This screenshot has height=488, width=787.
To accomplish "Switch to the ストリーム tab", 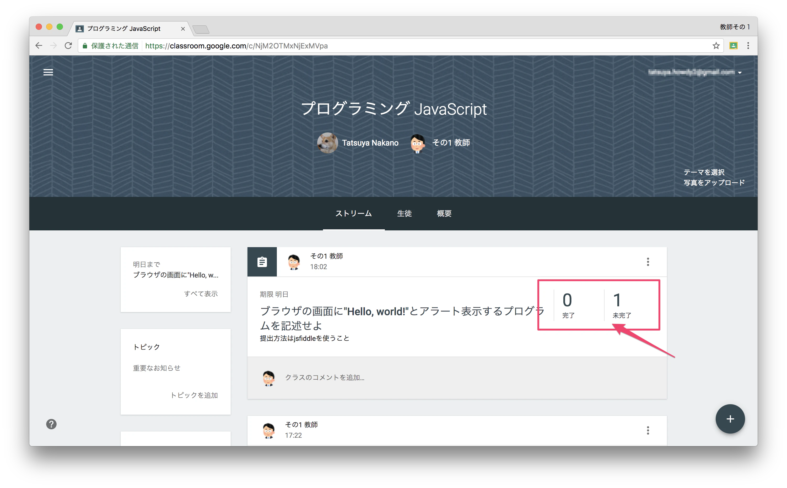I will coord(354,213).
